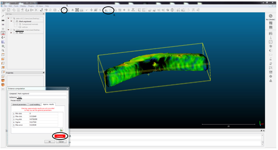Click Ok in Distance computation dialog
The height and width of the screenshot is (150, 278).
(50, 142)
